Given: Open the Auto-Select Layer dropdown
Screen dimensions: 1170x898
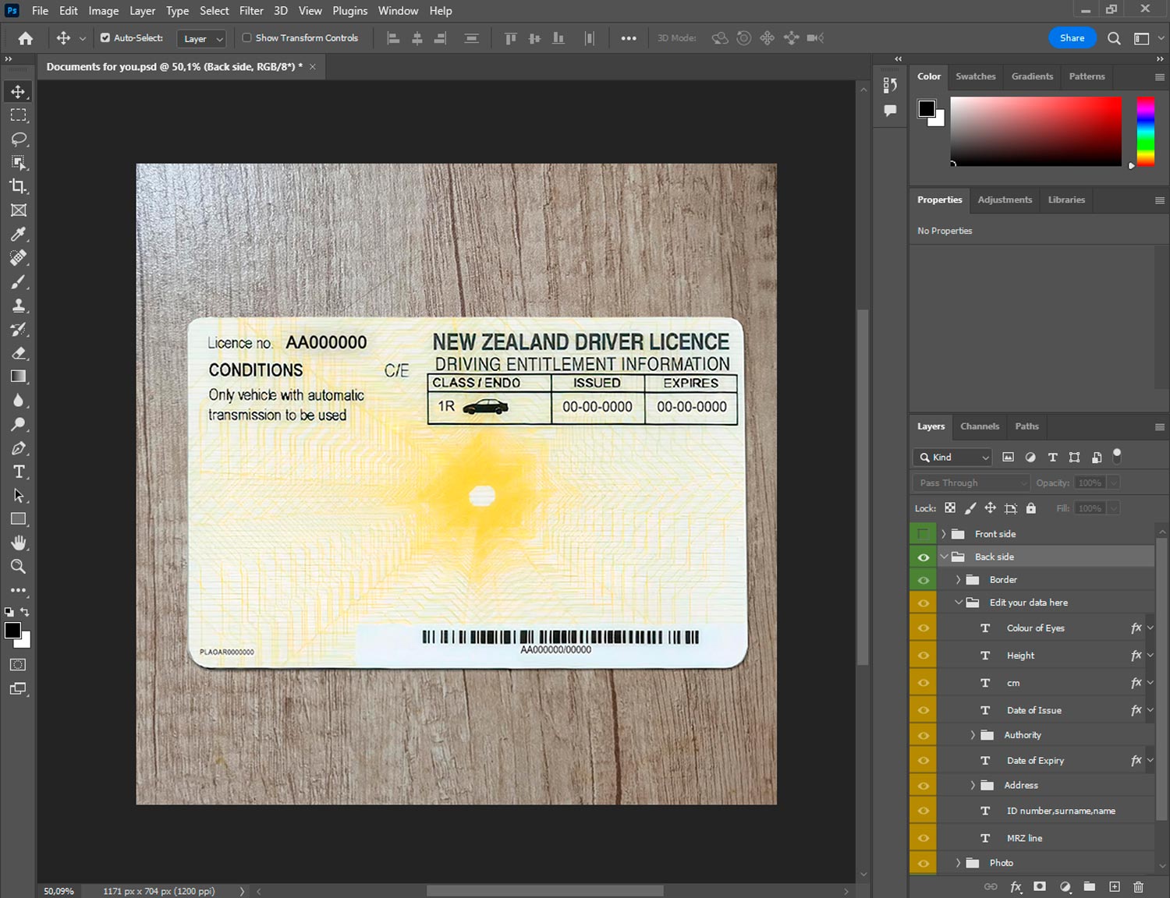Looking at the screenshot, I should (x=202, y=38).
